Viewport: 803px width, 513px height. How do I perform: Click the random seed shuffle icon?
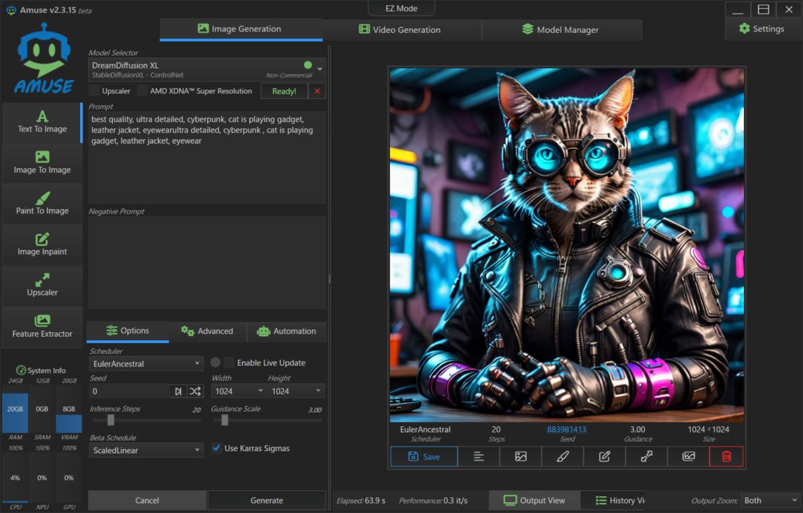[x=195, y=391]
